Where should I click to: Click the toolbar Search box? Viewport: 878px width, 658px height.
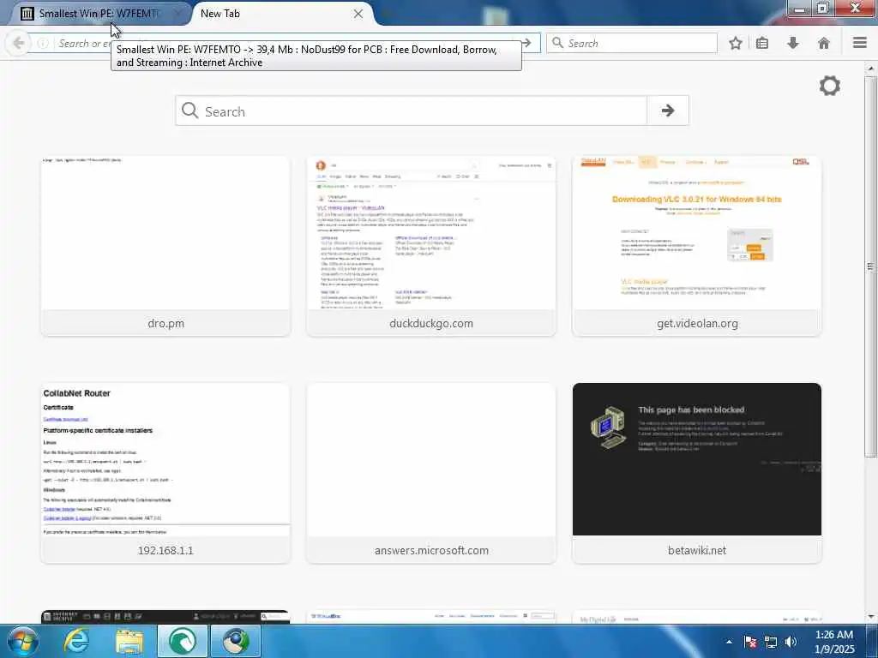(x=632, y=43)
